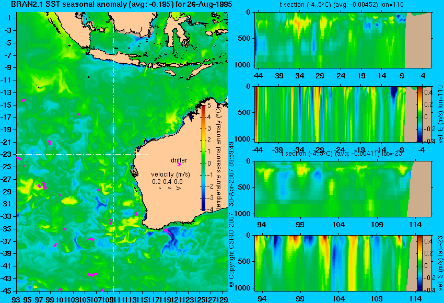The height and width of the screenshot is (303, 444).
Task: Click the drifter track near 43°S 106°E
Action: tap(93, 274)
